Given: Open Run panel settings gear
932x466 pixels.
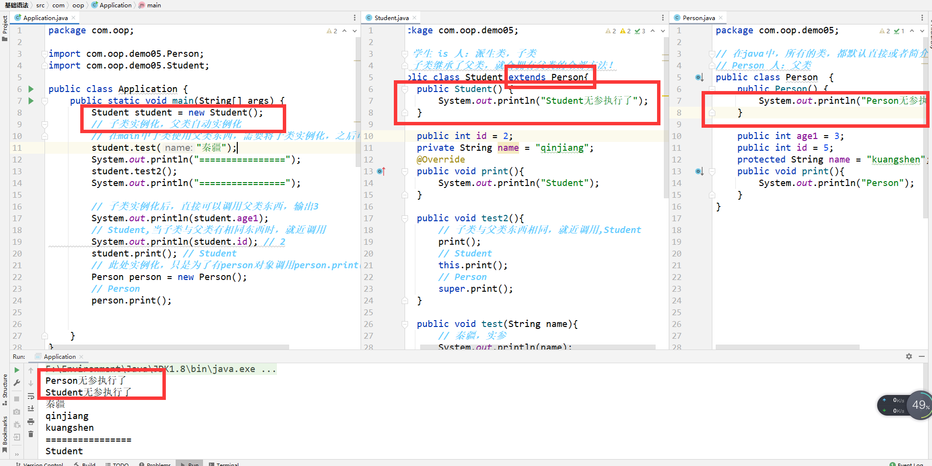Looking at the screenshot, I should [x=909, y=356].
